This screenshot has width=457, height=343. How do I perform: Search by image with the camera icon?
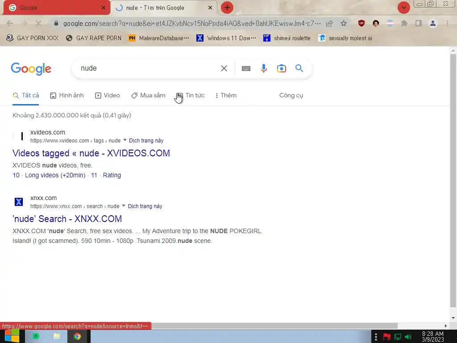click(282, 68)
